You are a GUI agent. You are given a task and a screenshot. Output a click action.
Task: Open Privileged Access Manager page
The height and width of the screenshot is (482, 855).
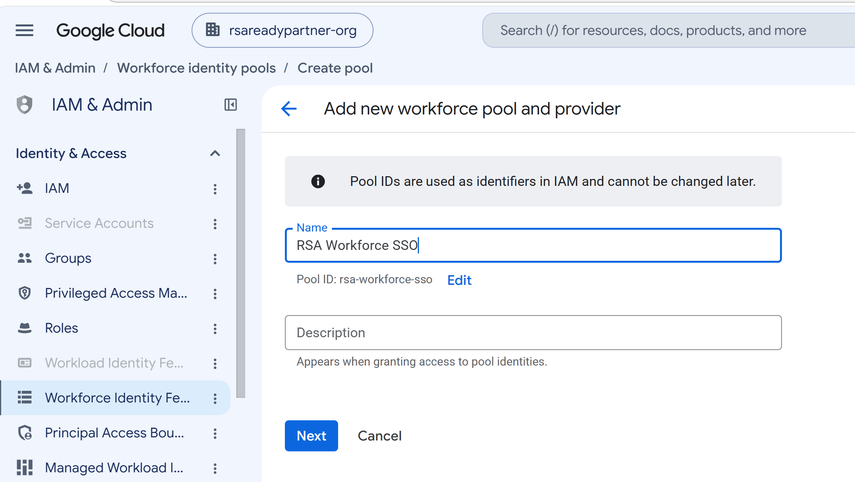(116, 293)
